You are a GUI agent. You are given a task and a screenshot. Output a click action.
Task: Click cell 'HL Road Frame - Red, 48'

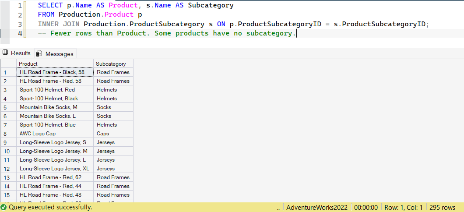tap(55, 195)
